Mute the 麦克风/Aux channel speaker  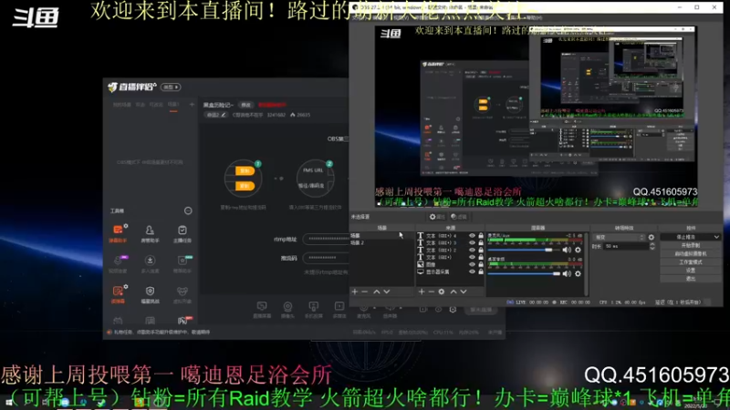coord(567,250)
